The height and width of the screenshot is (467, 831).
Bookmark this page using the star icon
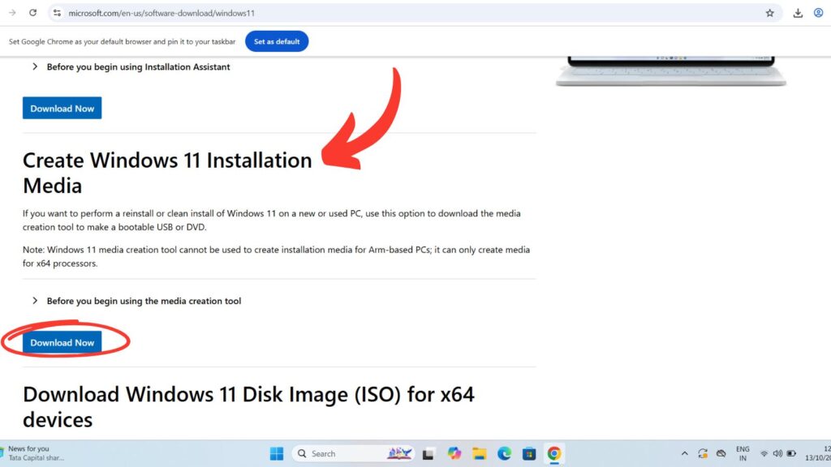[770, 13]
